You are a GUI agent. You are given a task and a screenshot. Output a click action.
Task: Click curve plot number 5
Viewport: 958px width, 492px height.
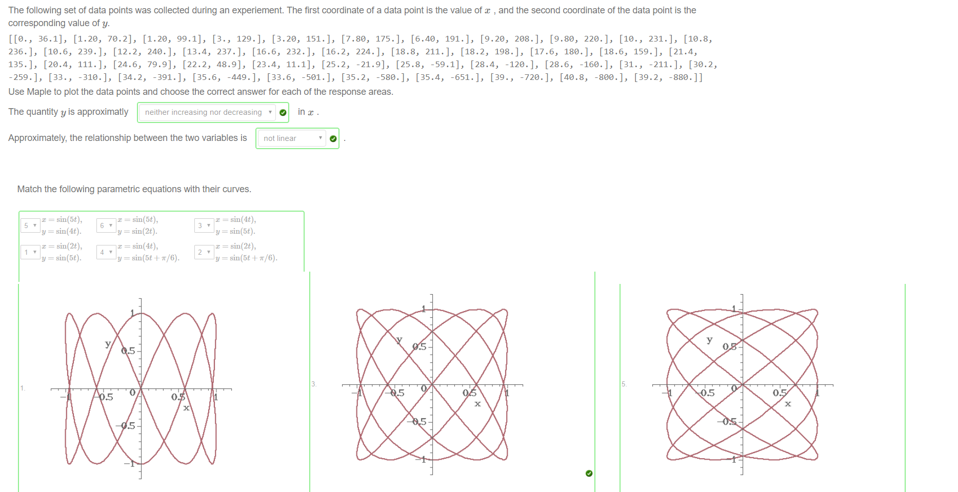(742, 384)
